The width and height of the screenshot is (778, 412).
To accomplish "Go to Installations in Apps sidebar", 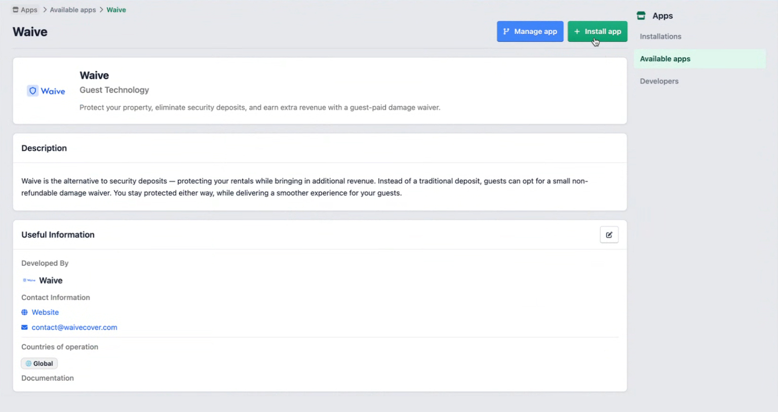I will pyautogui.click(x=660, y=36).
